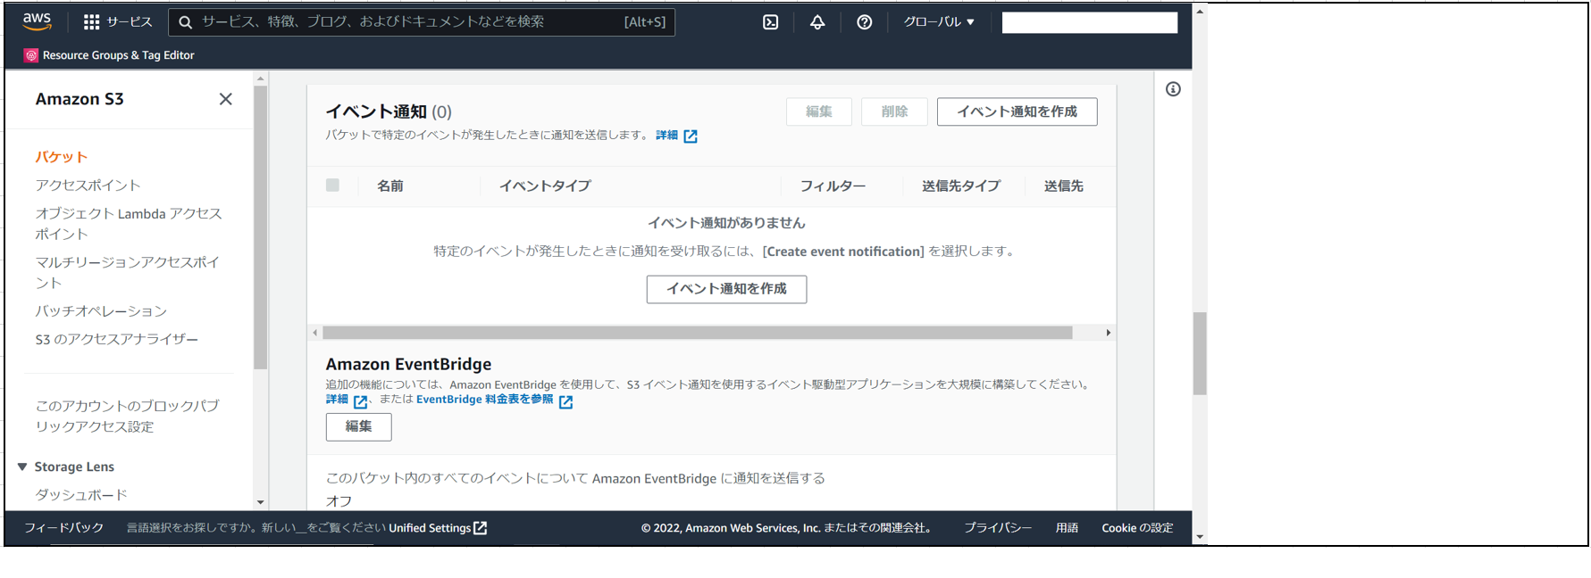Click the page scroll-down arrow
Image resolution: width=1591 pixels, height=578 pixels.
1200,537
